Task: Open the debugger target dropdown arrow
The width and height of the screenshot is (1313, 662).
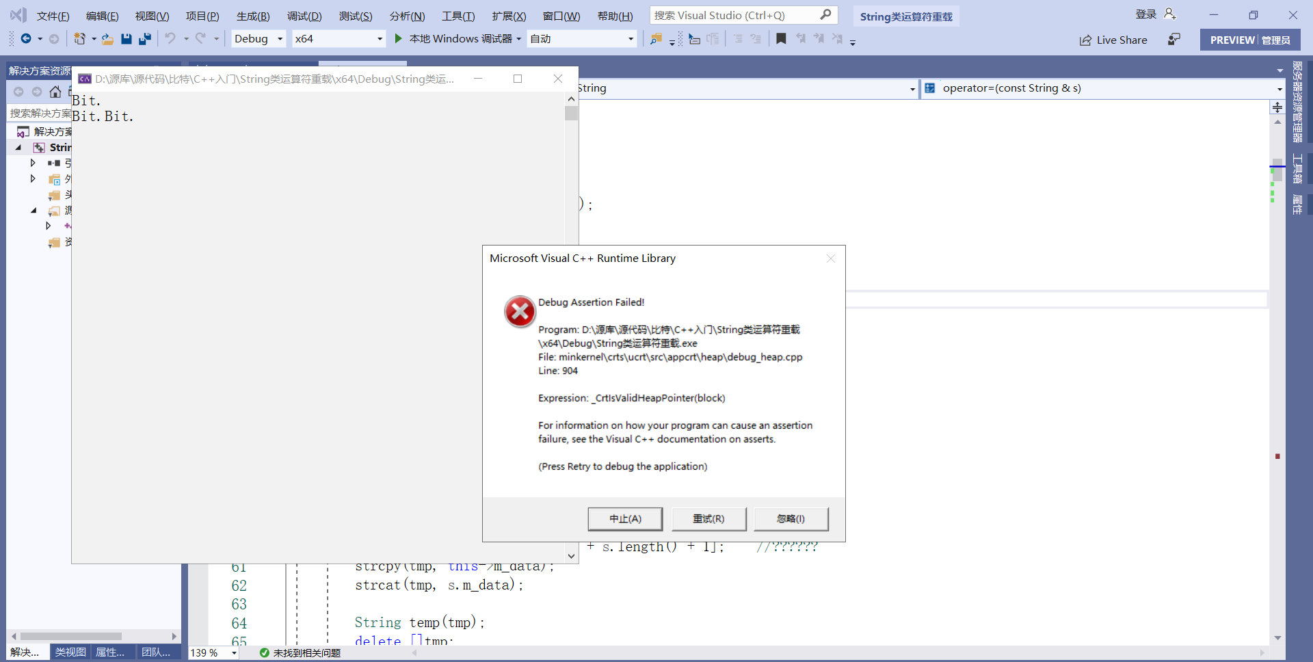Action: point(518,39)
